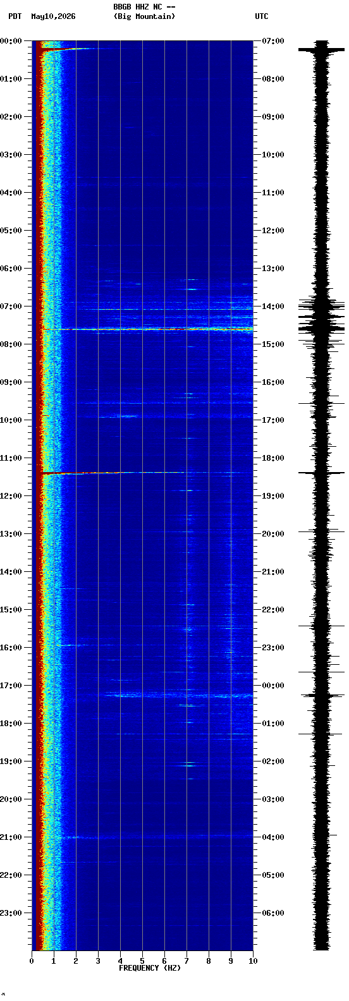Click the PDT time label '10:00'

10,420
